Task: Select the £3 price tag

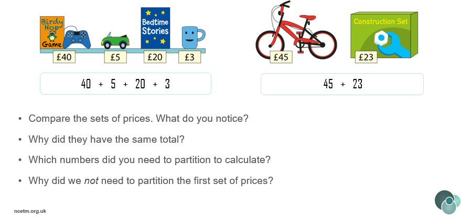Action: (x=189, y=57)
